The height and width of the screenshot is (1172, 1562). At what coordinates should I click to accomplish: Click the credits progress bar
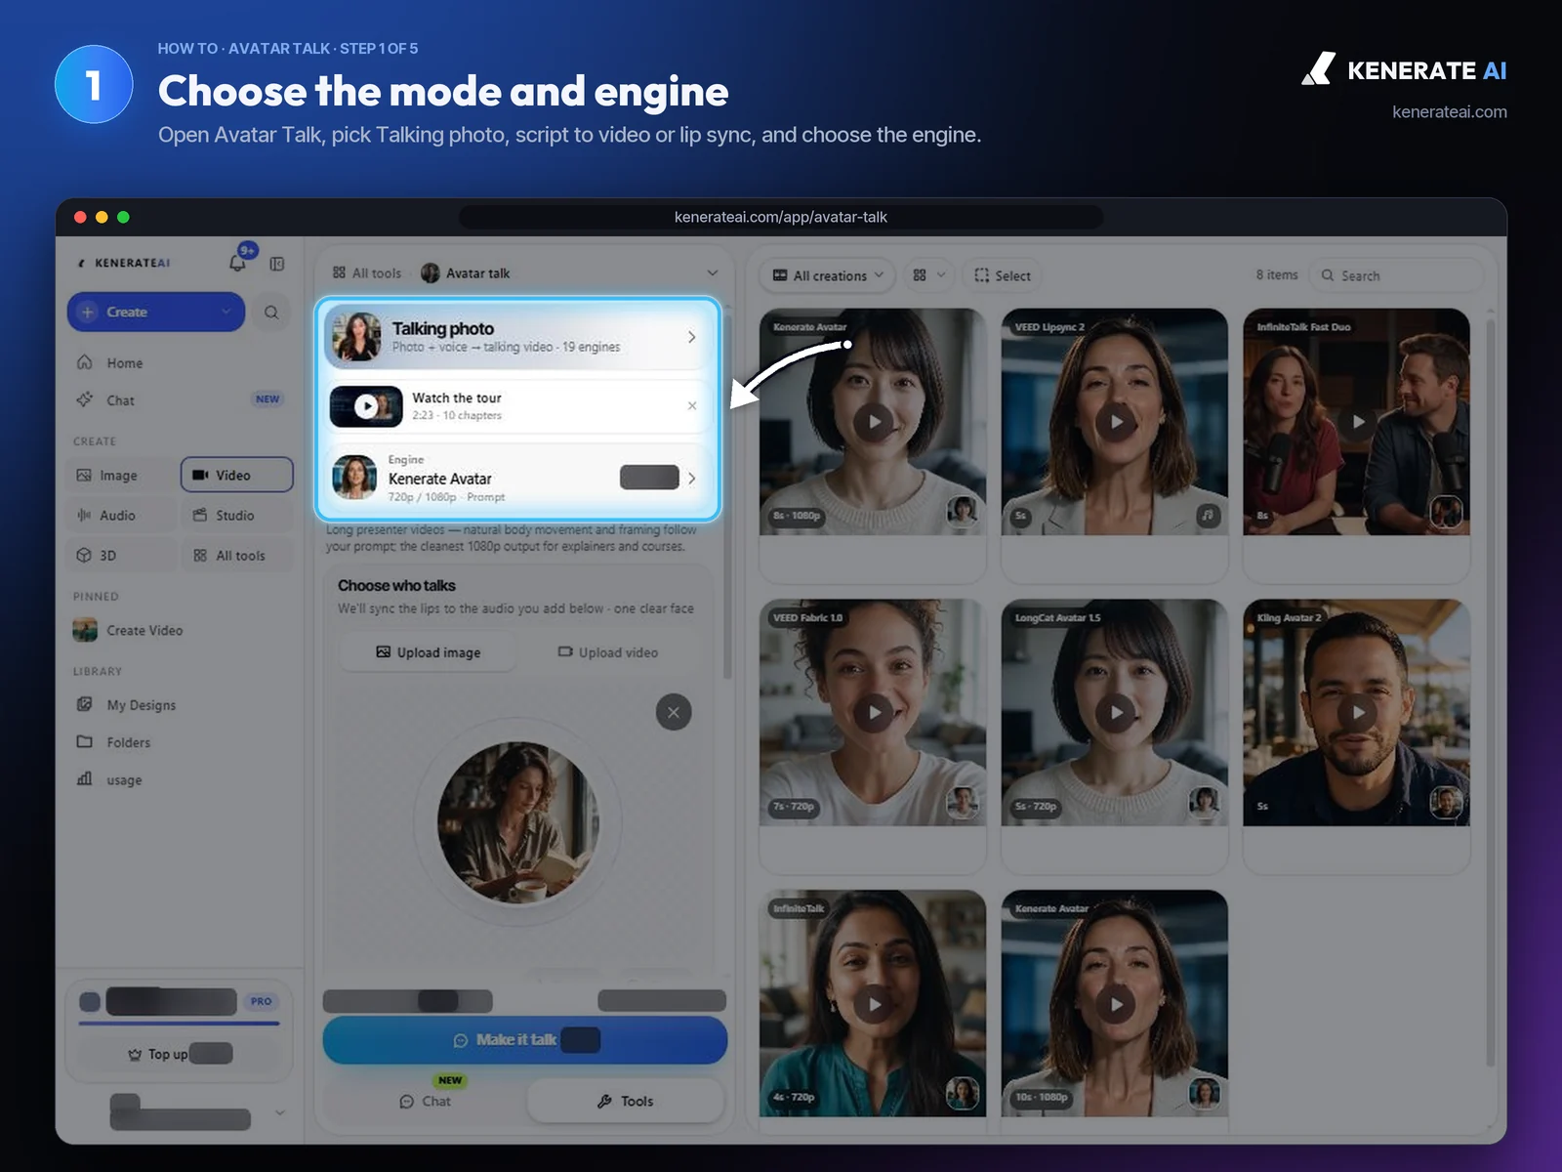coord(179,1024)
